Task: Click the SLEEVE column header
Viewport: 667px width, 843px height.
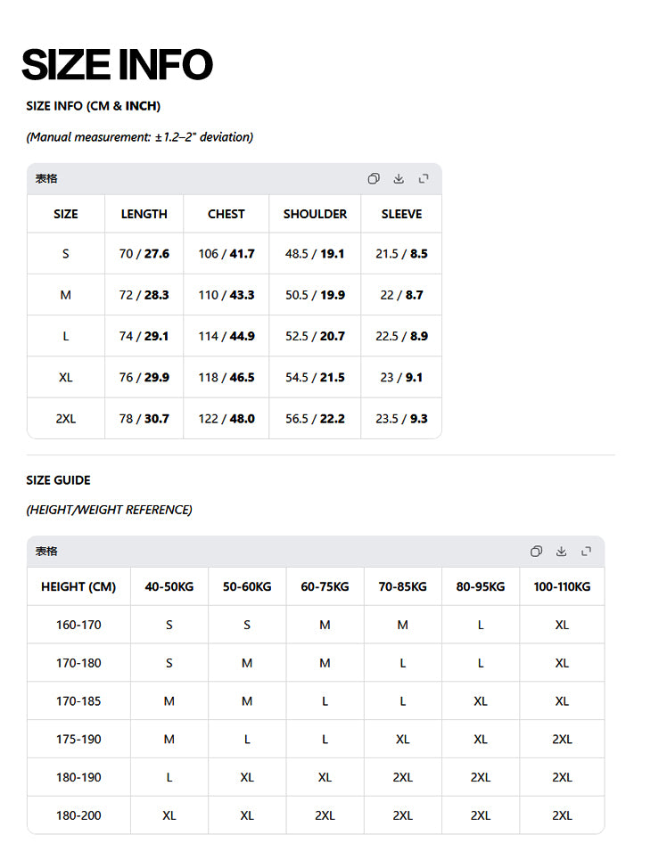Action: (x=402, y=214)
